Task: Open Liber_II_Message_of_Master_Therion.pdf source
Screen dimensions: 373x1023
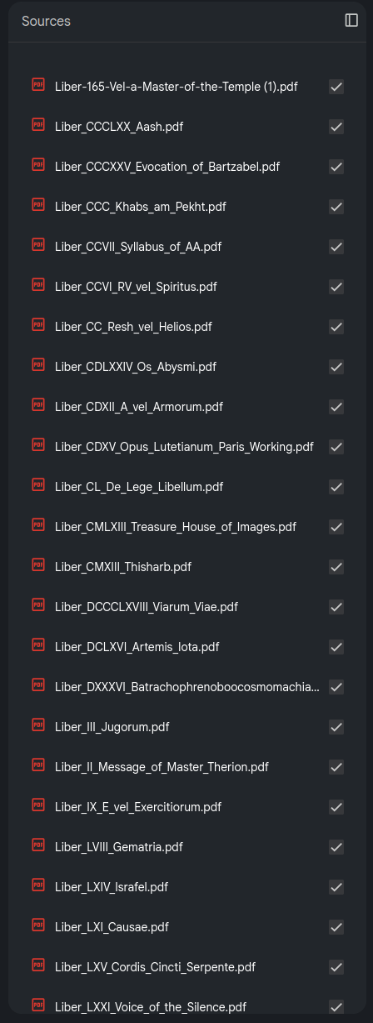Action: (162, 767)
